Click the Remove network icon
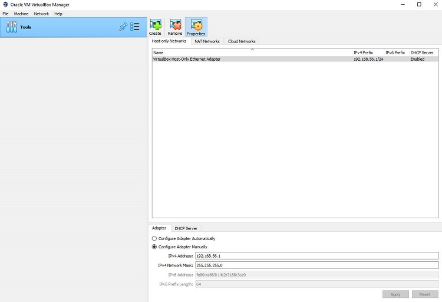The width and height of the screenshot is (442, 302). (x=175, y=25)
